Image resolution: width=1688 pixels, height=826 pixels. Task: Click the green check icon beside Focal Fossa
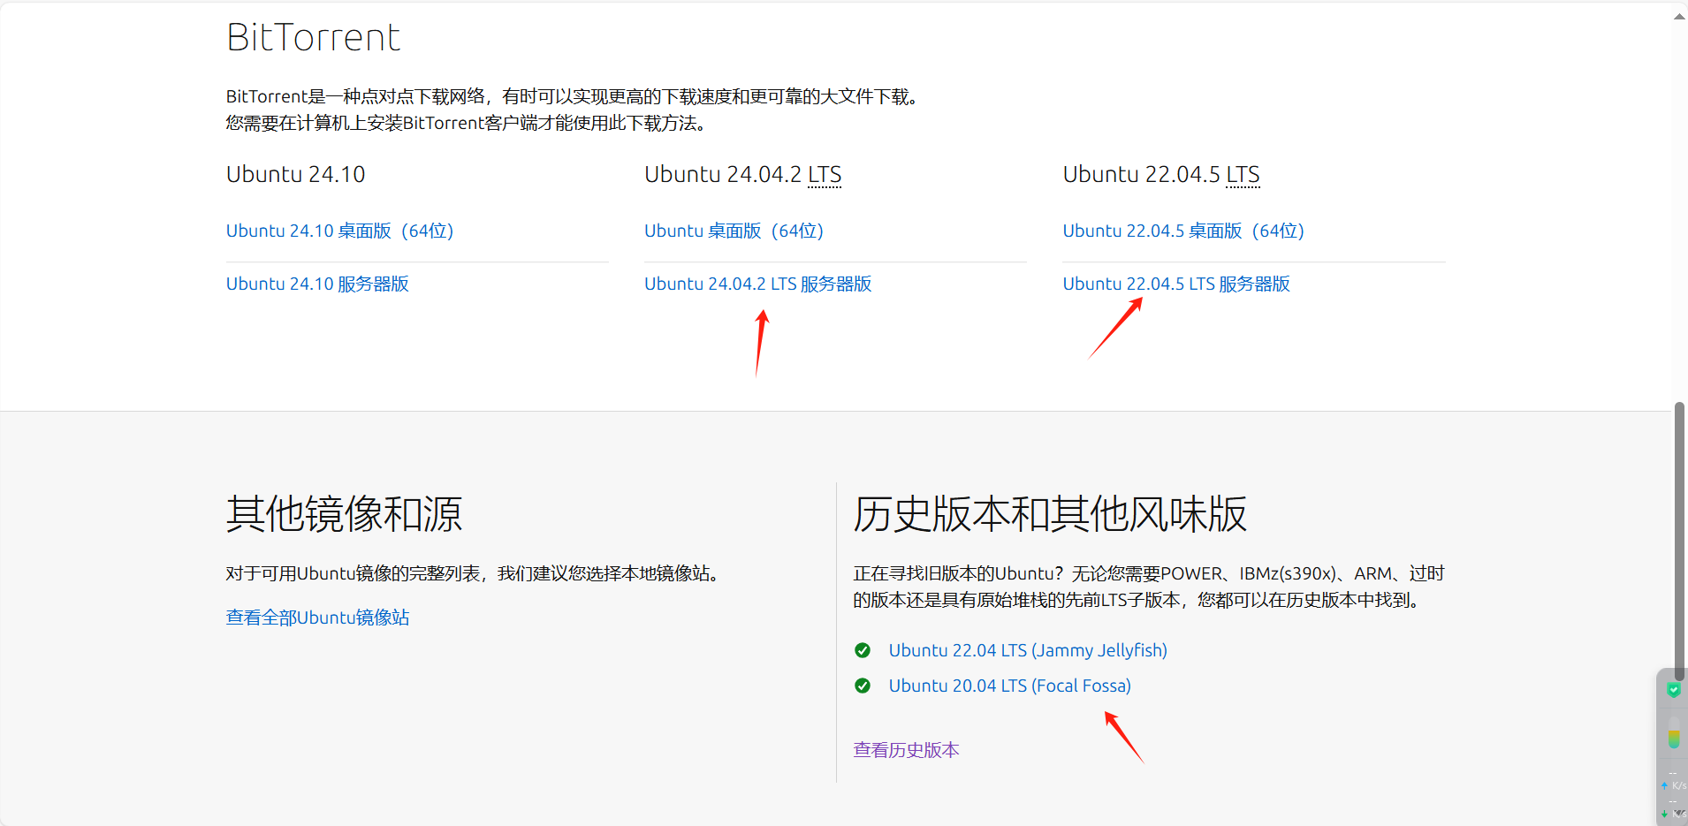point(863,686)
